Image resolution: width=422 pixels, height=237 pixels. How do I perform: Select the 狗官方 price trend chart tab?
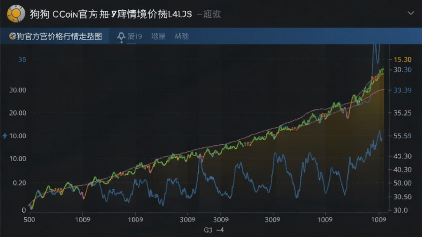[x=56, y=36]
